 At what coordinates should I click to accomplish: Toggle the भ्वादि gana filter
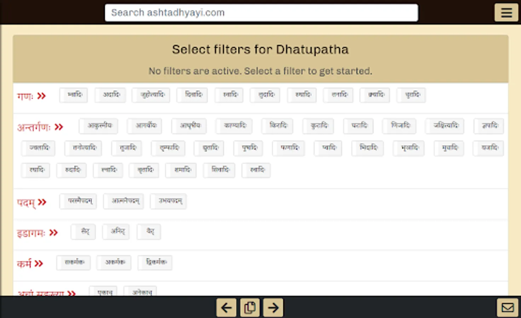pyautogui.click(x=73, y=95)
